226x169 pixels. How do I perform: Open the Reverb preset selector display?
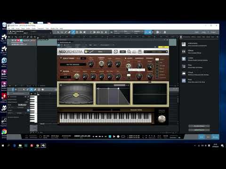(65, 77)
